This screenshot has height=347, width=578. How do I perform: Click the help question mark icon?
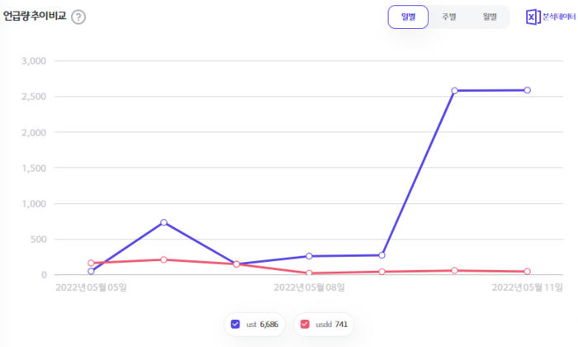click(78, 17)
